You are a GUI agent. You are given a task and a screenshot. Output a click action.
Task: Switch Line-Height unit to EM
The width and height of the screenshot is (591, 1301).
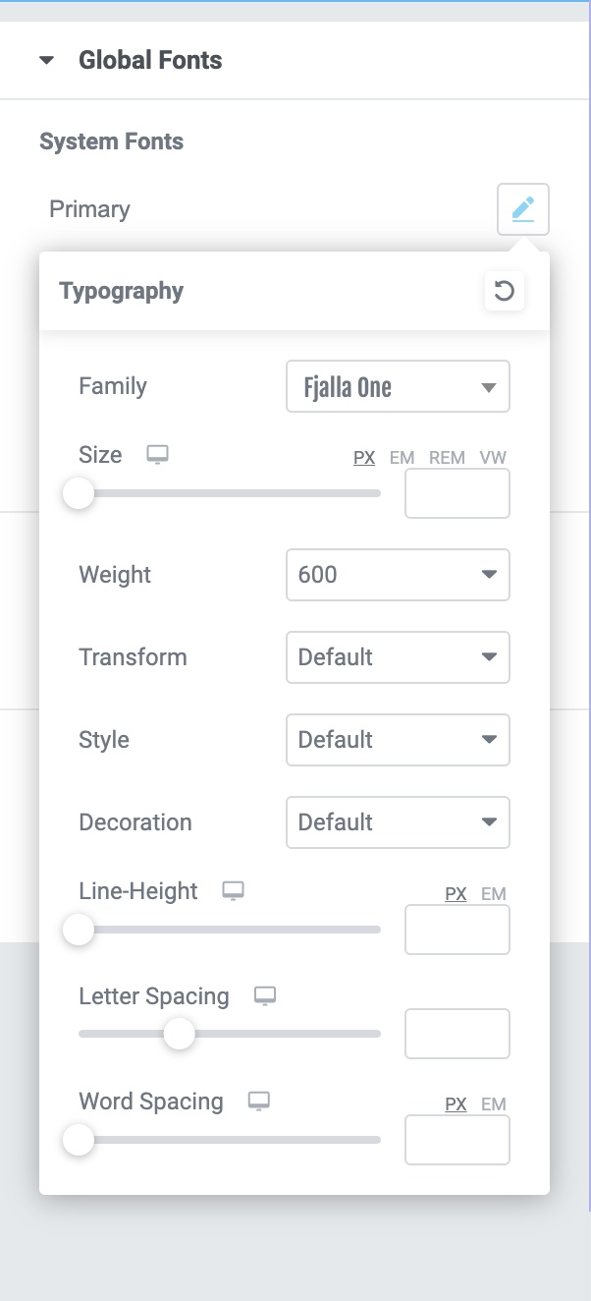(x=494, y=894)
